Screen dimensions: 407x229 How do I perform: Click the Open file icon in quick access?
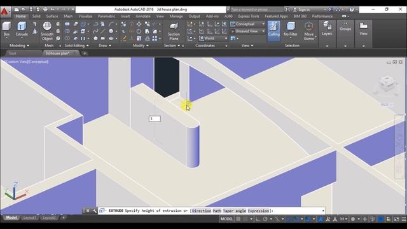tap(24, 10)
